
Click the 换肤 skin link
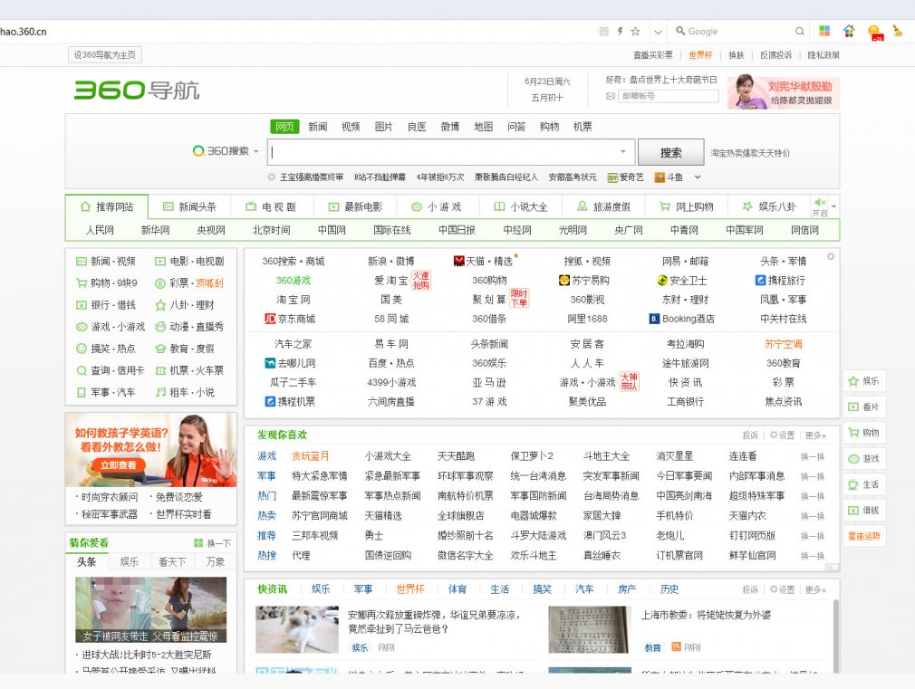tap(737, 55)
